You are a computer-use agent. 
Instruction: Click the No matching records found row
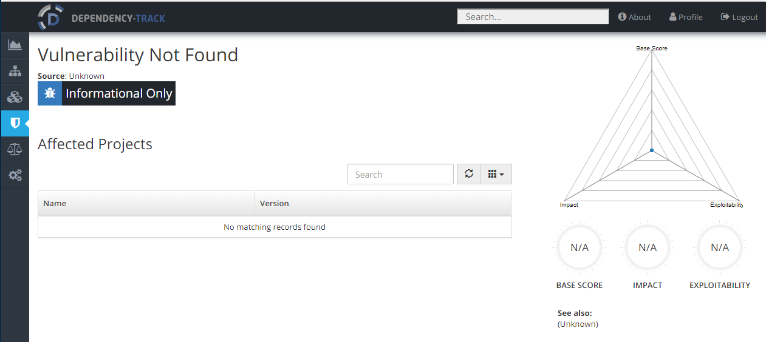(275, 227)
